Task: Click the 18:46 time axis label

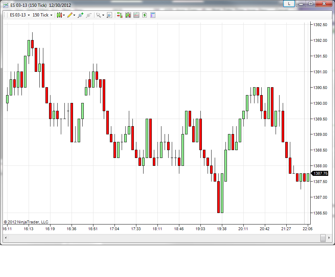Action: click(179, 229)
